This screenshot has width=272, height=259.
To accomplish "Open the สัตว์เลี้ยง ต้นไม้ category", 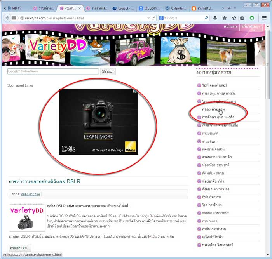I will pyautogui.click(x=213, y=173).
